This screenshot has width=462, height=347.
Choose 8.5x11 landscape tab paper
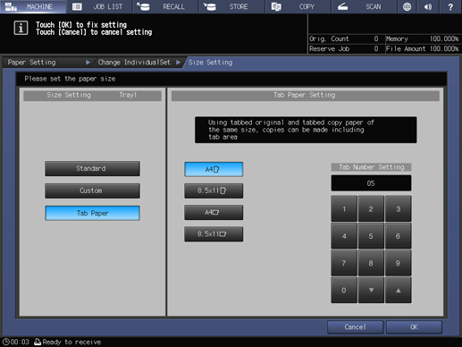tap(214, 234)
